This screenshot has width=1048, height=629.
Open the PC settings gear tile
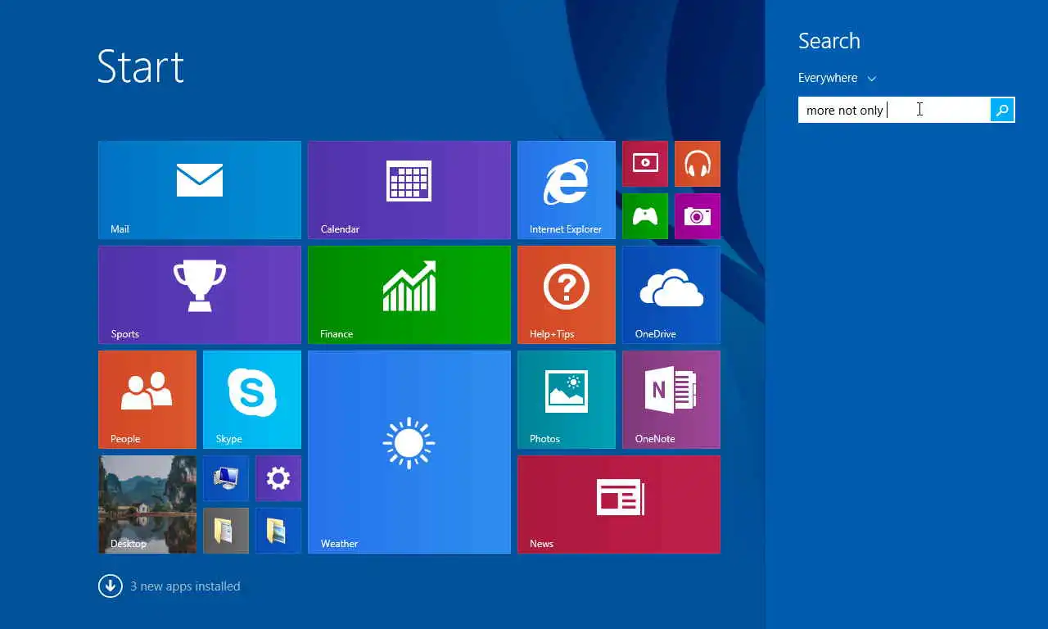point(278,478)
